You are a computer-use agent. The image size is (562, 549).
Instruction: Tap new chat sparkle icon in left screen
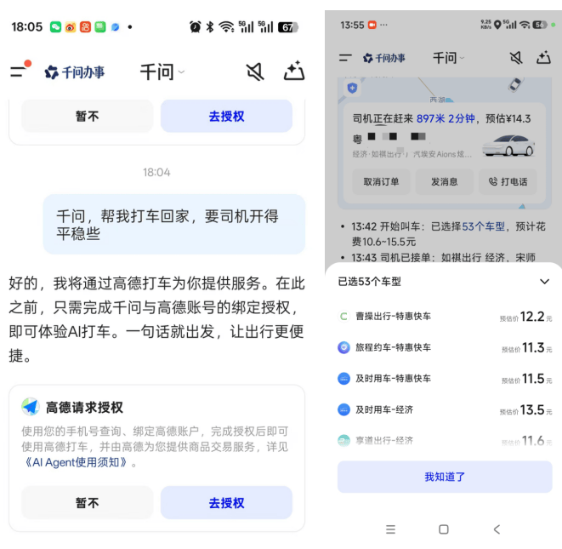(x=294, y=71)
